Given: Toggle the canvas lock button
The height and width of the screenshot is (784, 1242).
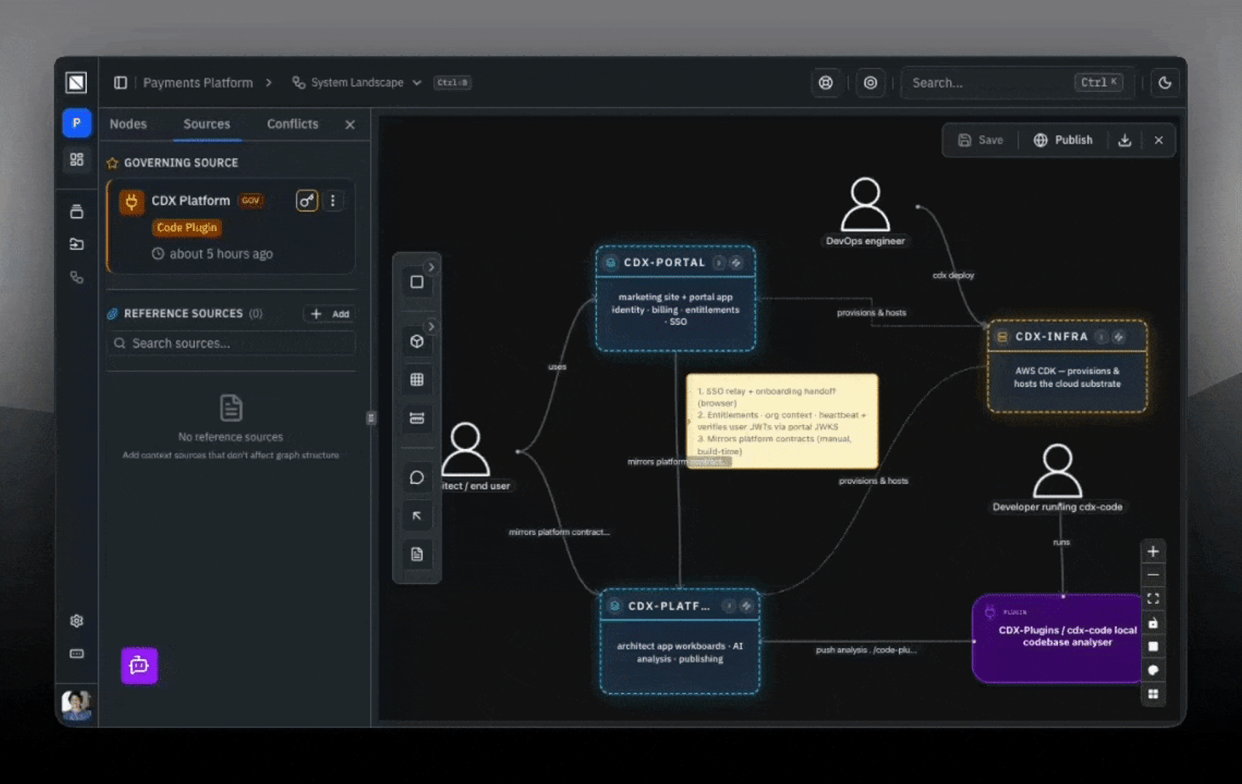Looking at the screenshot, I should click(x=1153, y=623).
